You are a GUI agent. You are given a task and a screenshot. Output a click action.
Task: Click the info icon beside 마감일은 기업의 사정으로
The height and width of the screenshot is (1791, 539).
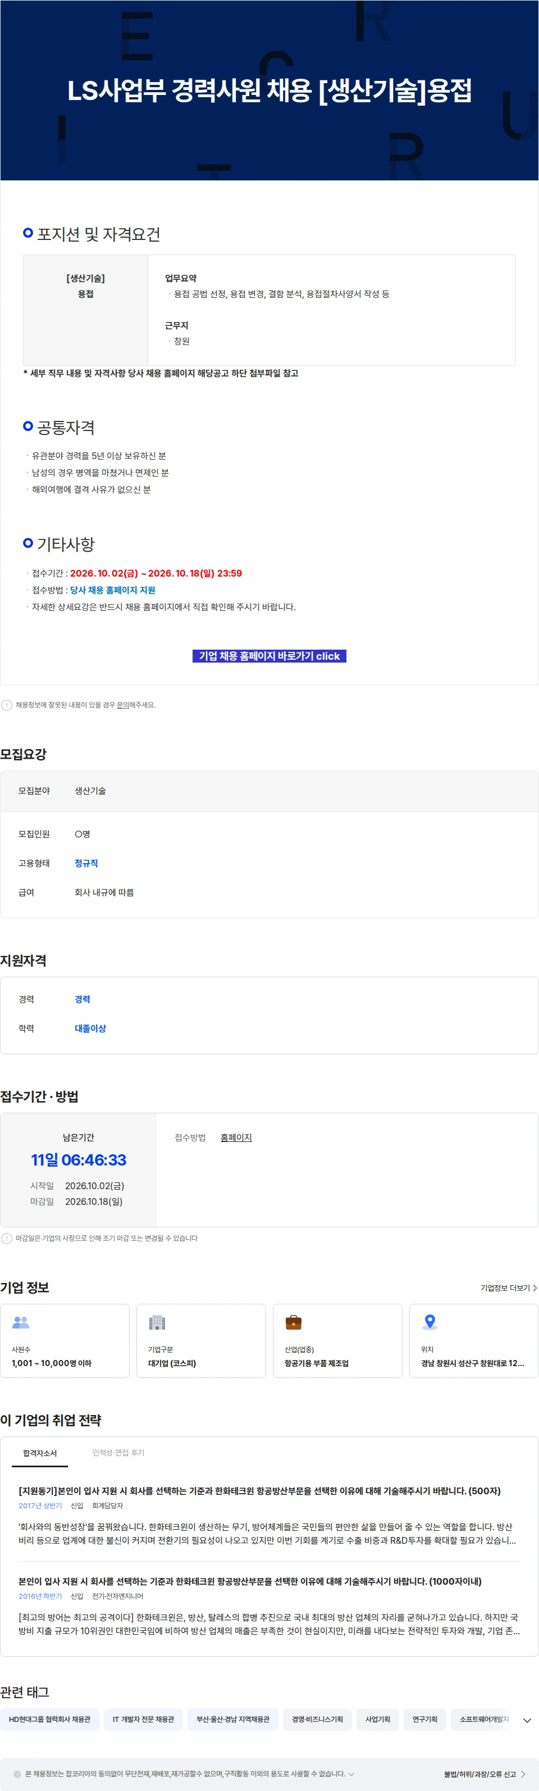click(7, 1238)
